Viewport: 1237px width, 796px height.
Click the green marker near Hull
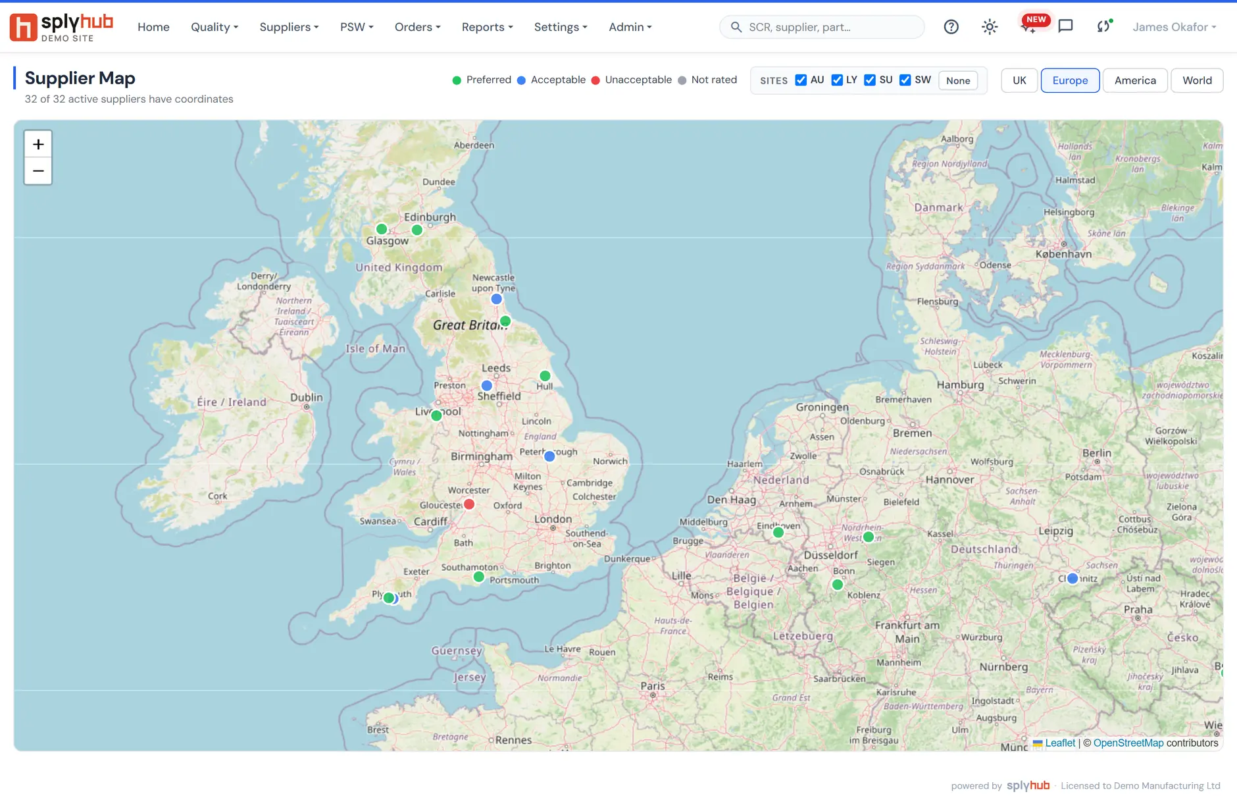click(x=545, y=376)
